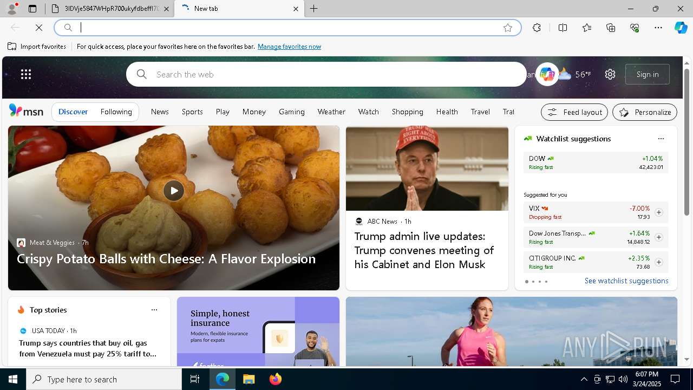The image size is (693, 390).
Task: Open the Favorites hub icon
Action: click(587, 28)
